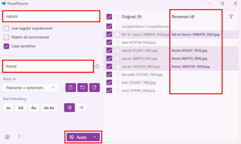
Task: Select renamed forest-868715_1920.jpg entry
Action: pos(189,58)
